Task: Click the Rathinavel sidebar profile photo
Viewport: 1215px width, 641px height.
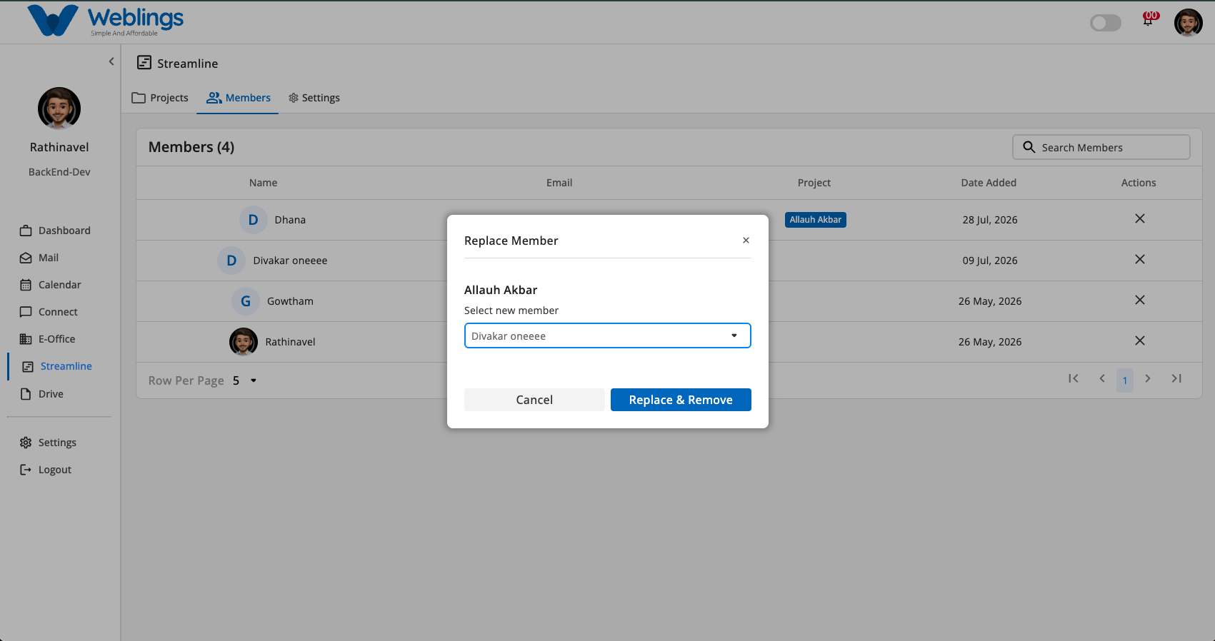Action: click(x=59, y=108)
